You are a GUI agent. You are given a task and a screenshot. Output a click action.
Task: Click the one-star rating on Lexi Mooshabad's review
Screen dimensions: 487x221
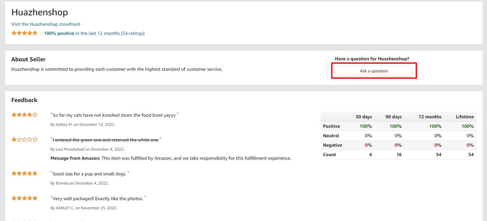click(24, 140)
